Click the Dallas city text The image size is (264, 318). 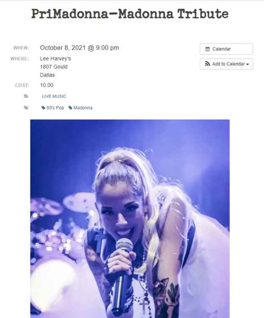point(47,75)
